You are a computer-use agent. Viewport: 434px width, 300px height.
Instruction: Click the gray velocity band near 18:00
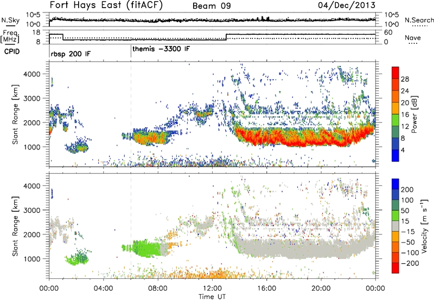click(x=293, y=249)
